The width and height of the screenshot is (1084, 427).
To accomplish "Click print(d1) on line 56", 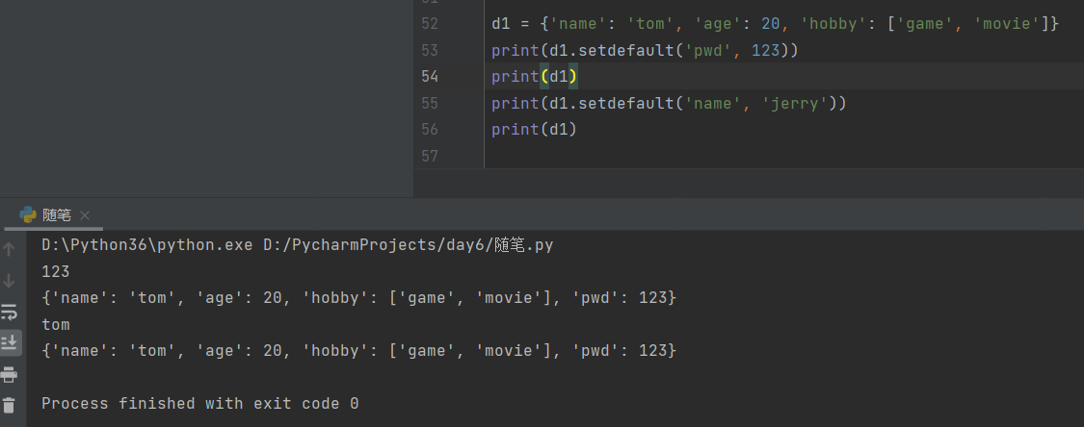I will 535,130.
